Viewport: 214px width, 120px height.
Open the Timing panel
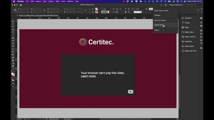187,23
